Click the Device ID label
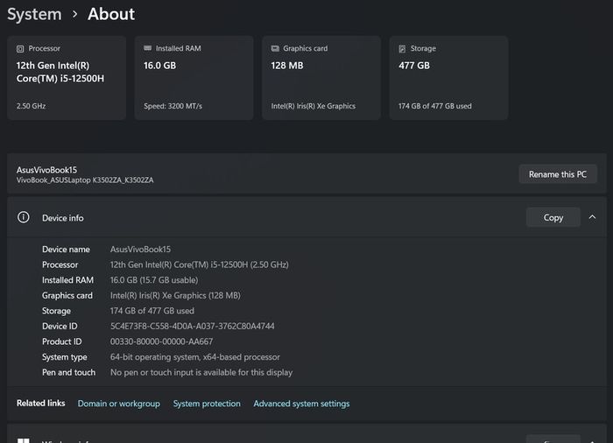The image size is (613, 443). click(x=60, y=326)
